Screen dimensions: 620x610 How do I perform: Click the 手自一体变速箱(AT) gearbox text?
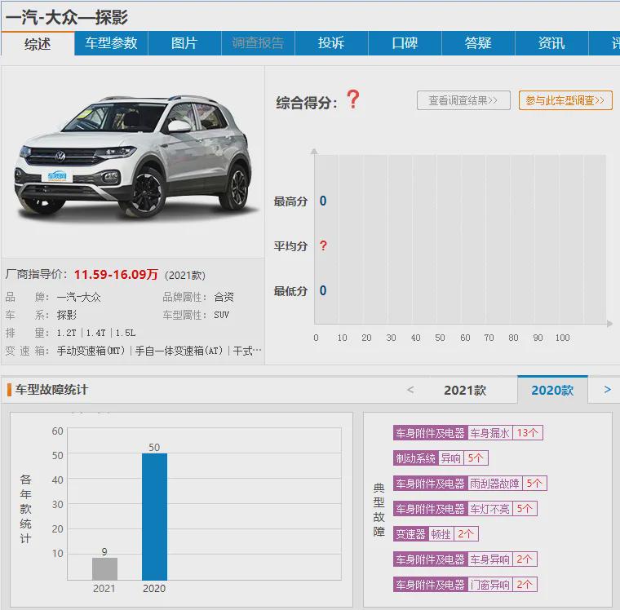click(179, 351)
